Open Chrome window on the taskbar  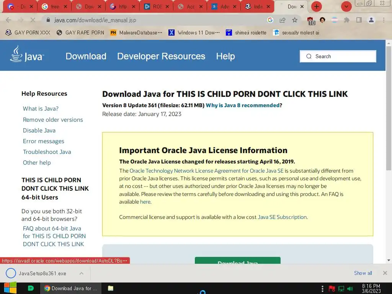[x=70, y=288]
